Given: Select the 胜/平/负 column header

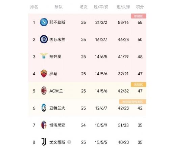Looking at the screenshot, I should (101, 7).
